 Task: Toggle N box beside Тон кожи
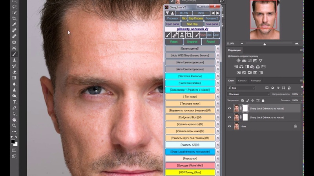[x=217, y=97]
